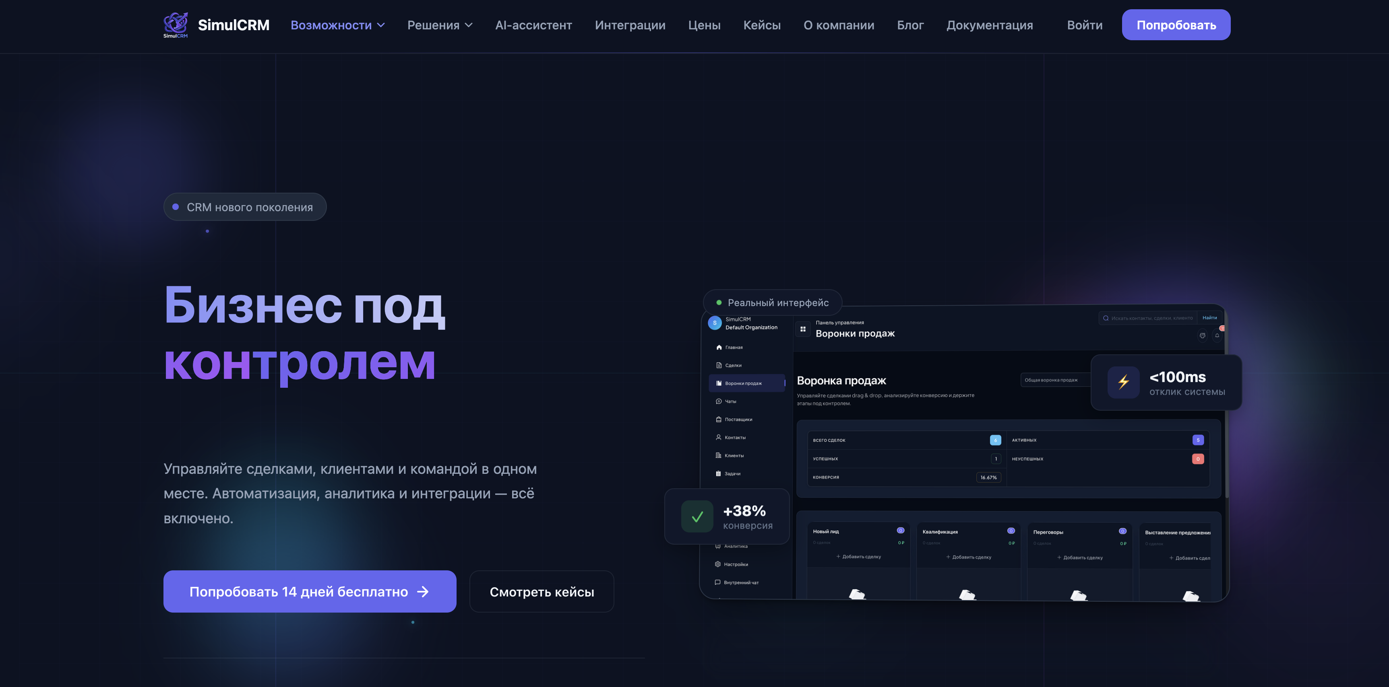
Task: Open Настройки gear icon in sidebar
Action: [x=718, y=564]
